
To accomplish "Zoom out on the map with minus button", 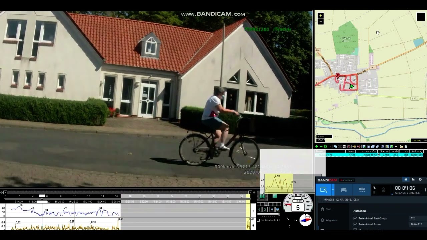I will (x=321, y=22).
